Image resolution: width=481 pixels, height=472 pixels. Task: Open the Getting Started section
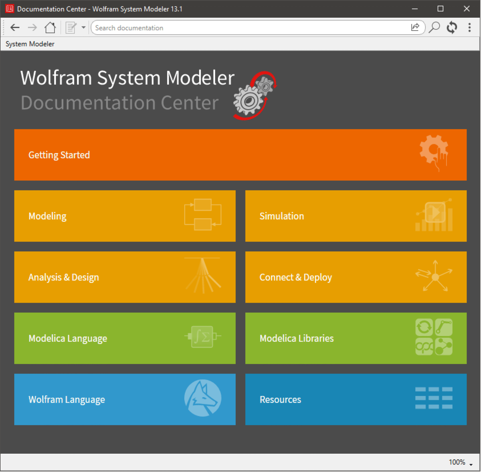pyautogui.click(x=241, y=155)
